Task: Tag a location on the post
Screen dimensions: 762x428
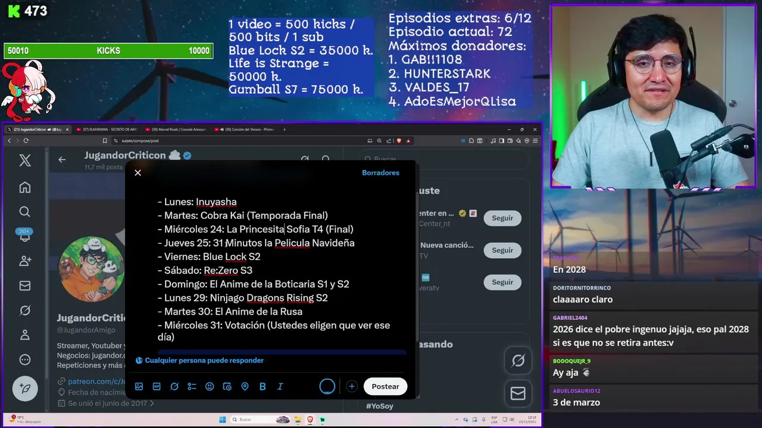Action: [245, 386]
